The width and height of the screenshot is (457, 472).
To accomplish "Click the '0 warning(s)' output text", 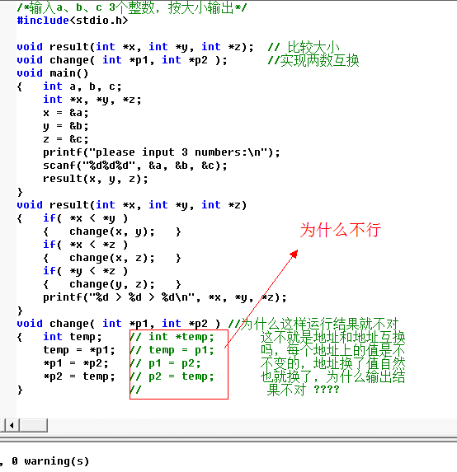I will point(50,461).
